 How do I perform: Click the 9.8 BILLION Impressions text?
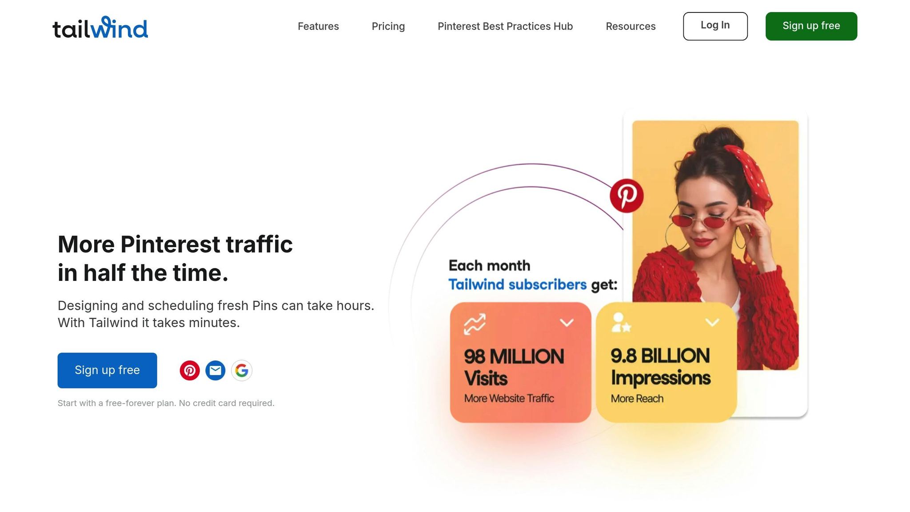click(x=660, y=367)
